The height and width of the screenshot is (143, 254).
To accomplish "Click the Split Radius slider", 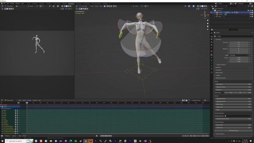I will click(233, 84).
